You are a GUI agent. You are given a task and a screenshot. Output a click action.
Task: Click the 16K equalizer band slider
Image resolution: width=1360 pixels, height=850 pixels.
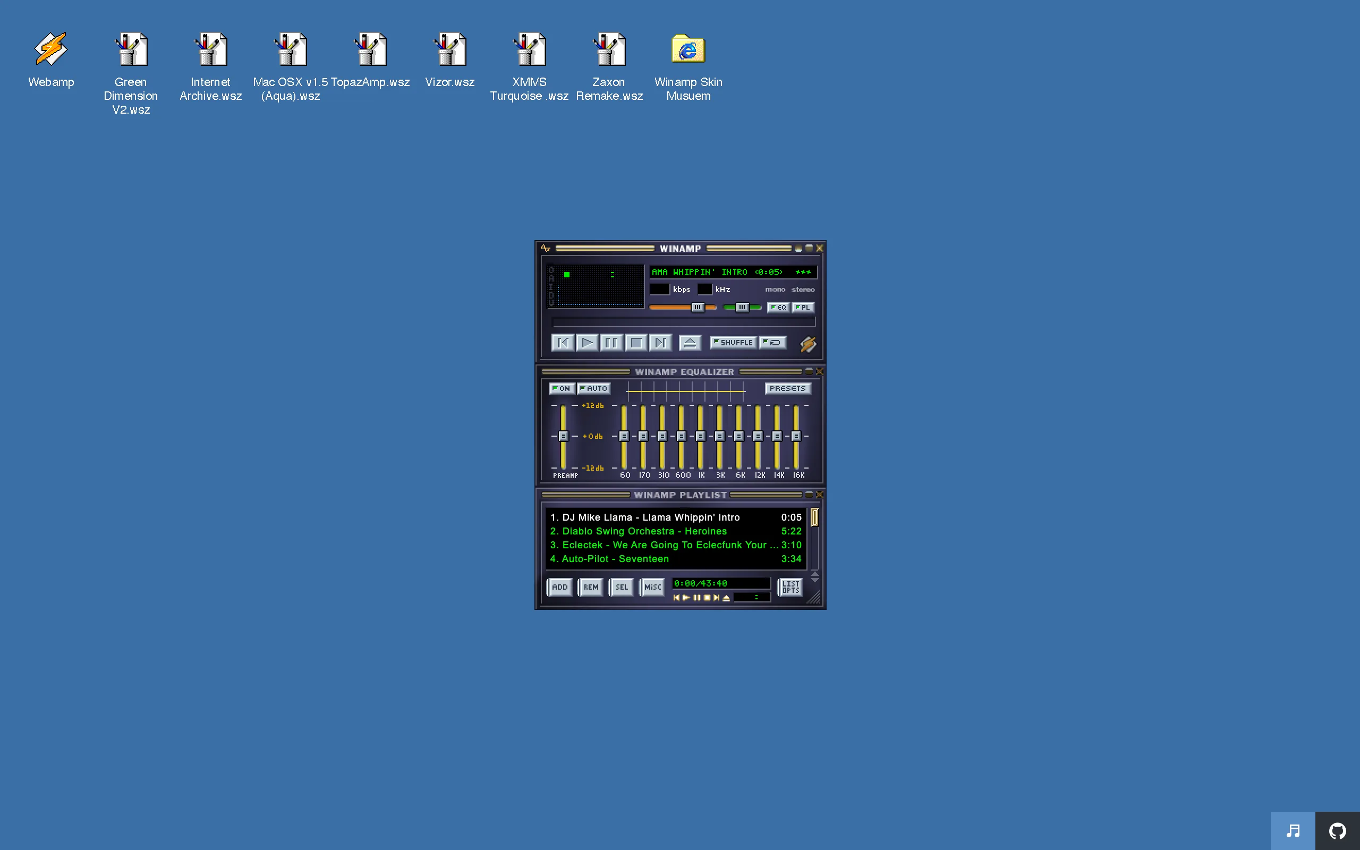(x=796, y=436)
